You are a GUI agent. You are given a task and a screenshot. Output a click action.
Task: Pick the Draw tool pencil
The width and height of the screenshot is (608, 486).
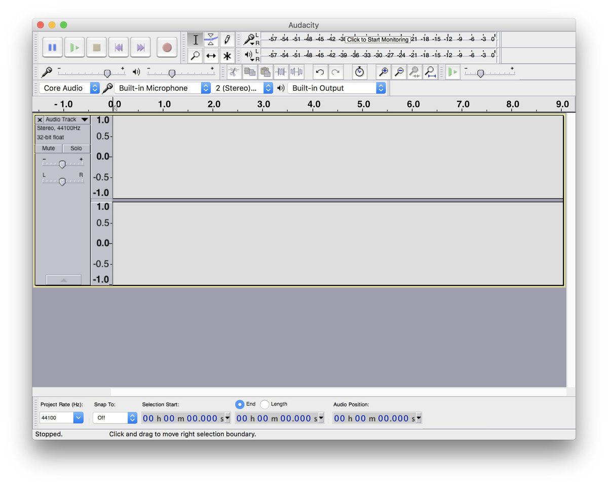tap(226, 39)
